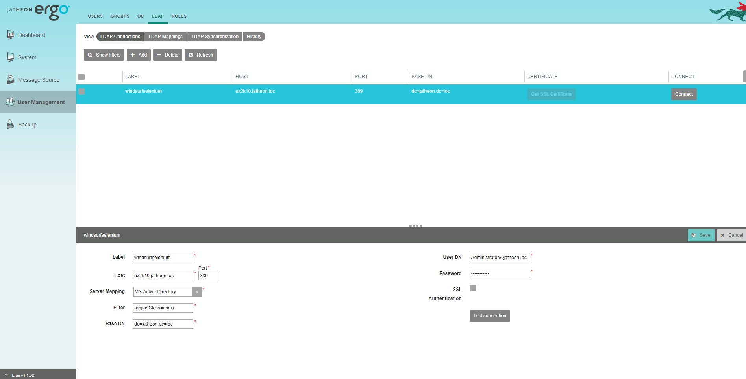The image size is (746, 379).
Task: Click into the User DN input field
Action: pos(500,258)
